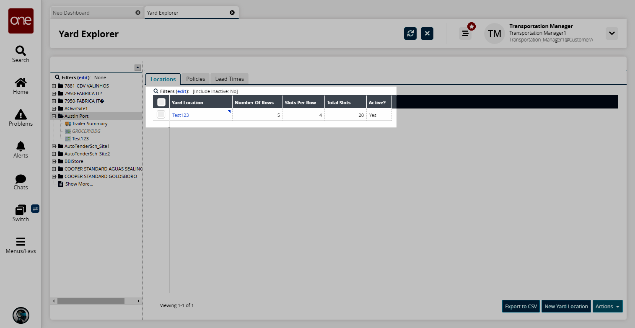Sort by the Active? column header

tap(379, 102)
